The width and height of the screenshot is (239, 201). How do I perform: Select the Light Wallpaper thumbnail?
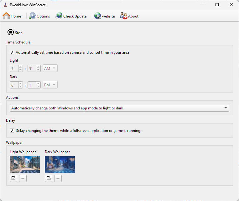point(25,164)
